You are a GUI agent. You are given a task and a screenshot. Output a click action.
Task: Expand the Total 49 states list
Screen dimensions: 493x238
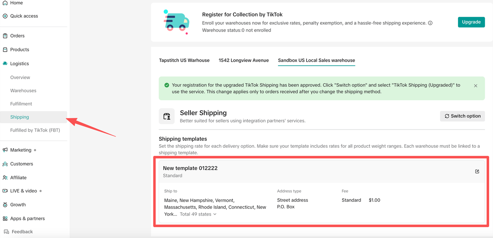198,214
